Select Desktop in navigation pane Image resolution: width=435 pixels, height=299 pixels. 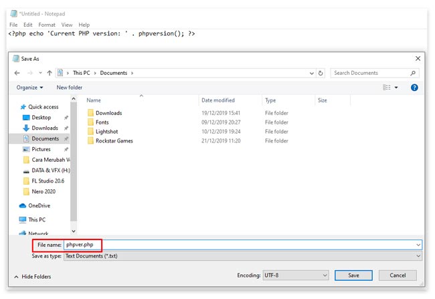pos(41,117)
